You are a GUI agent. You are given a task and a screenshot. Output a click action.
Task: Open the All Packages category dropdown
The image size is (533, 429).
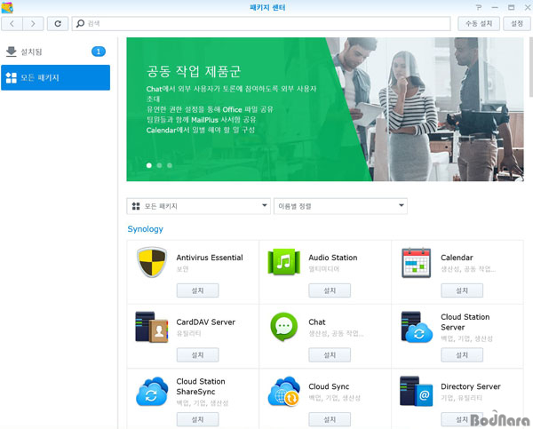coord(198,206)
